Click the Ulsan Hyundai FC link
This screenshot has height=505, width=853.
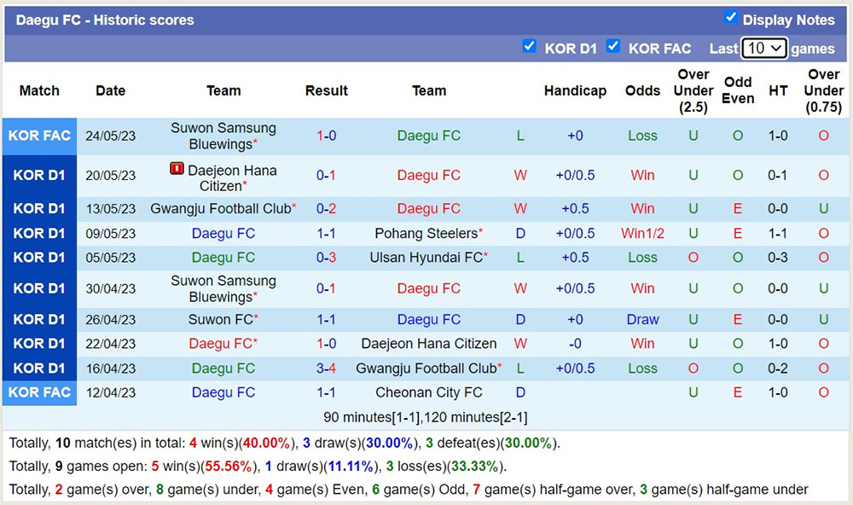tap(426, 258)
